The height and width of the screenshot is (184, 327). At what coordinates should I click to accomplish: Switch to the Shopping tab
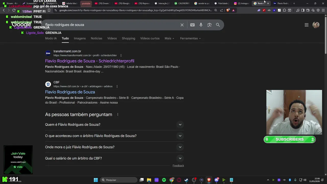(x=129, y=38)
